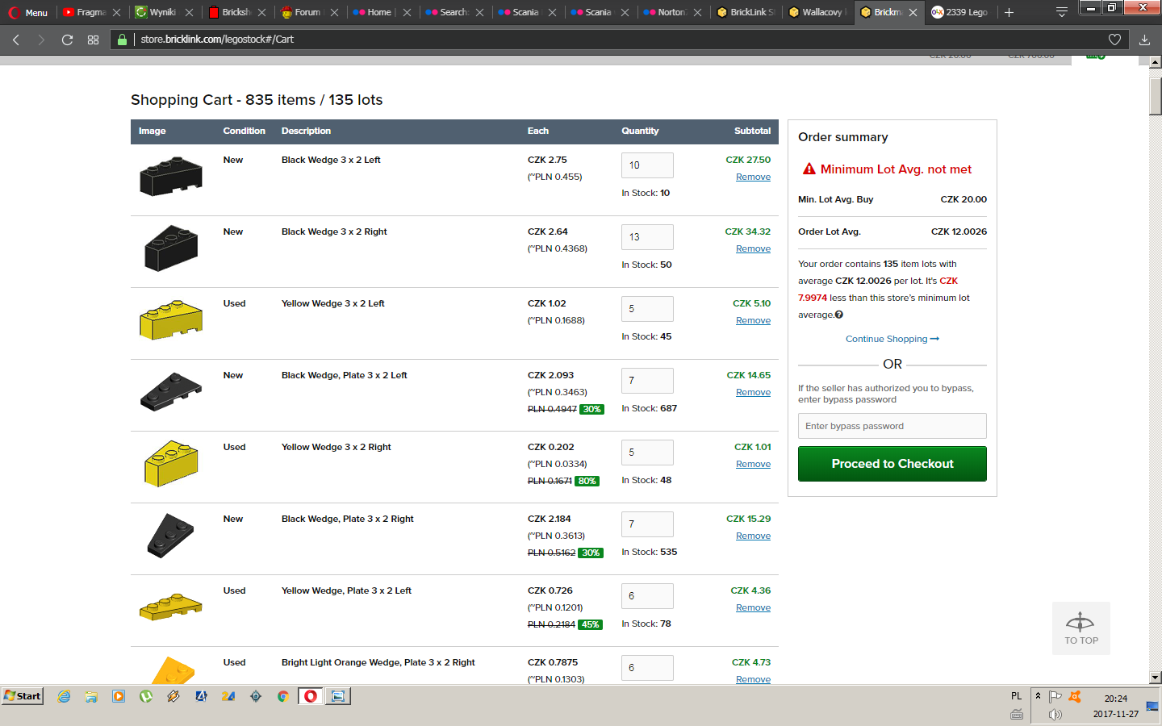
Task: Click Proceed to Checkout button
Action: (x=892, y=464)
